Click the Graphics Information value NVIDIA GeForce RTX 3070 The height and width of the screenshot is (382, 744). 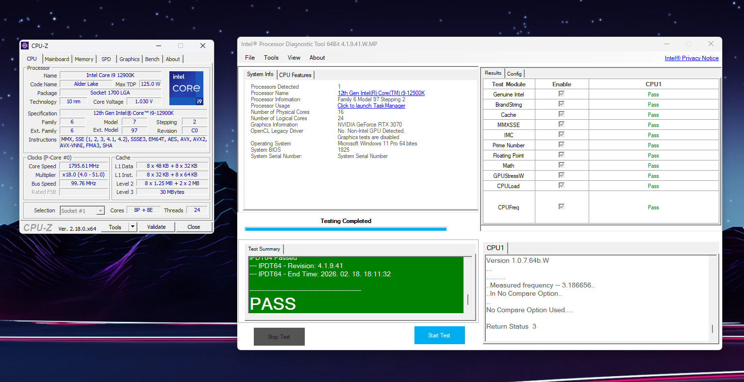(x=370, y=125)
